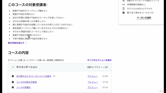The width and height of the screenshot is (166, 93).
Task: Click text 英語やTOEICのコーチとして働きたい
Action: click(x=30, y=11)
